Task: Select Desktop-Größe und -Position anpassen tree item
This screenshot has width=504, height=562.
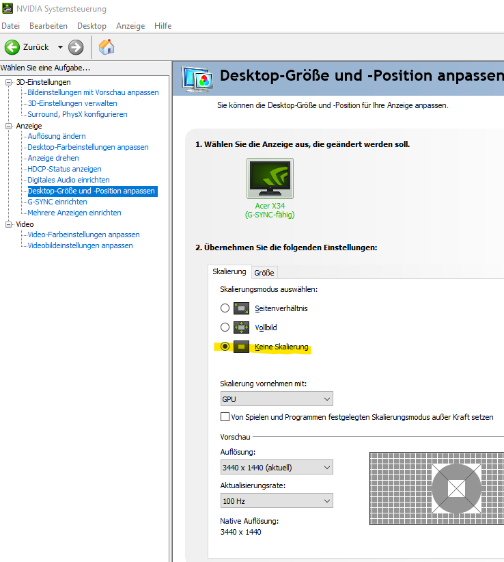Action: (x=92, y=191)
